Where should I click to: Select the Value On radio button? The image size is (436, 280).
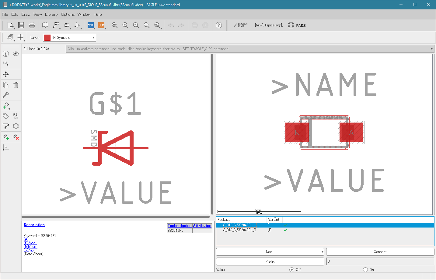tap(365, 269)
